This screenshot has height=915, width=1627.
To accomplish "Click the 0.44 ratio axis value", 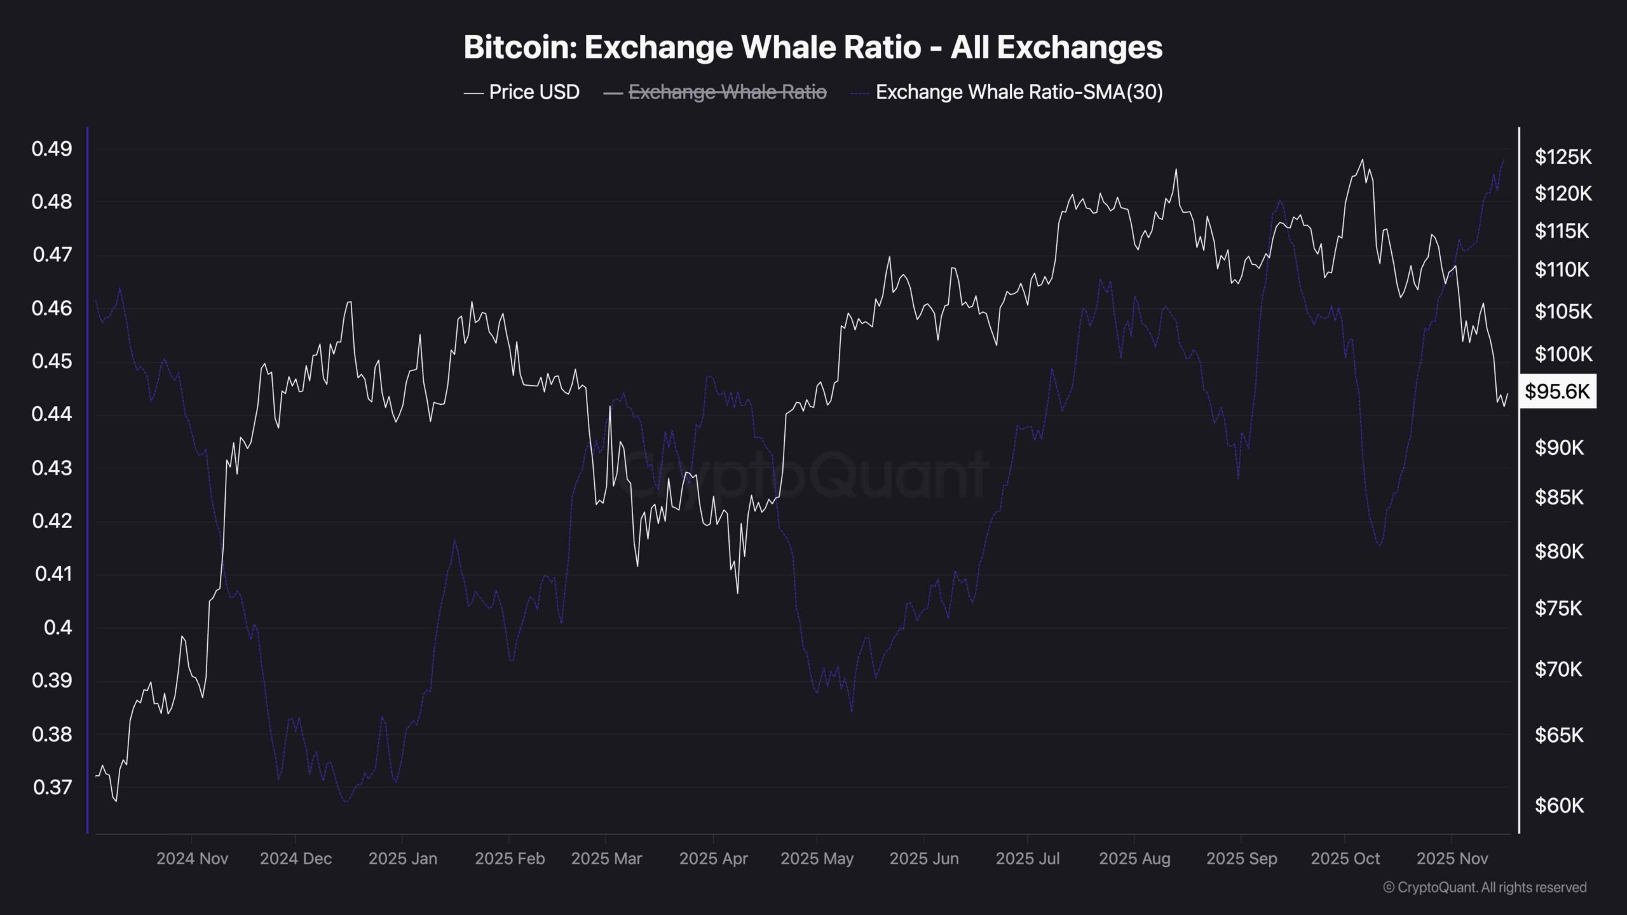I will [x=52, y=414].
